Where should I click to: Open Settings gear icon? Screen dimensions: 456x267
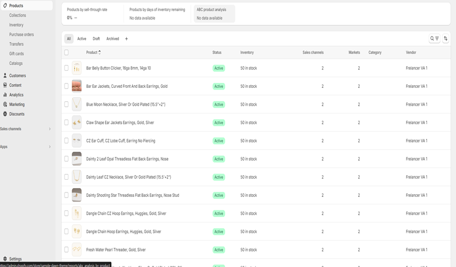click(5, 259)
